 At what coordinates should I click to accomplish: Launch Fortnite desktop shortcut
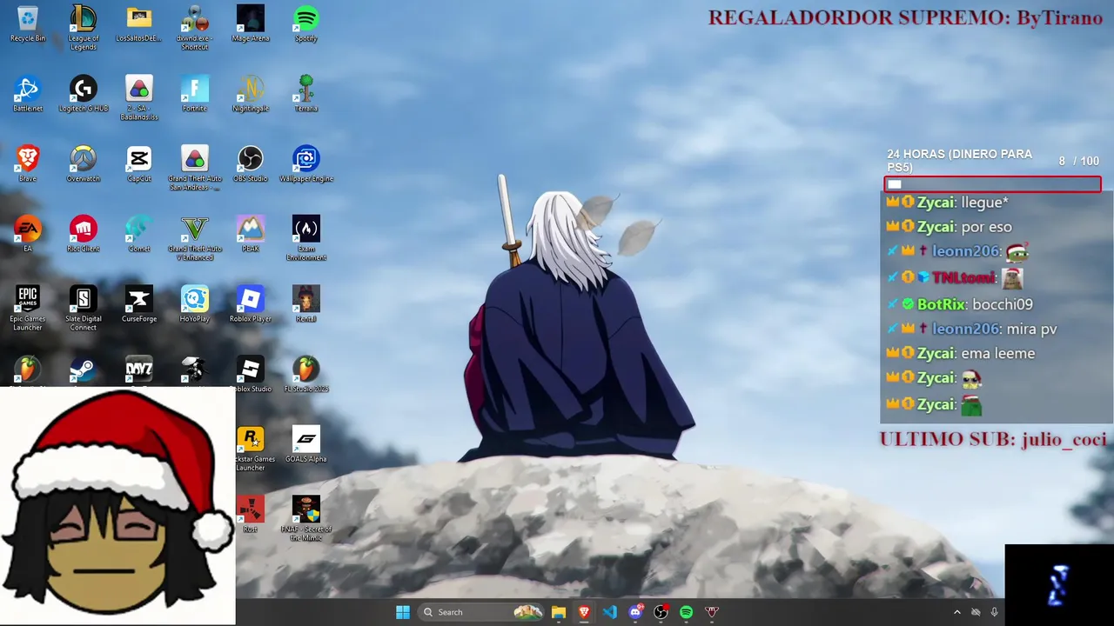pos(195,94)
